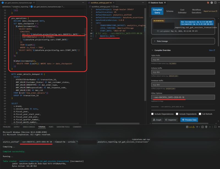Enable Include Dependents checkbox
The width and height of the screenshot is (220, 169).
177,114
